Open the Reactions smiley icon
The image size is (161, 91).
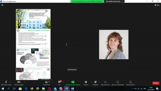tap(96, 82)
